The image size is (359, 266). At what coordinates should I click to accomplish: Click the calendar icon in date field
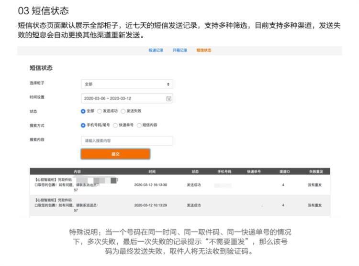(168, 98)
